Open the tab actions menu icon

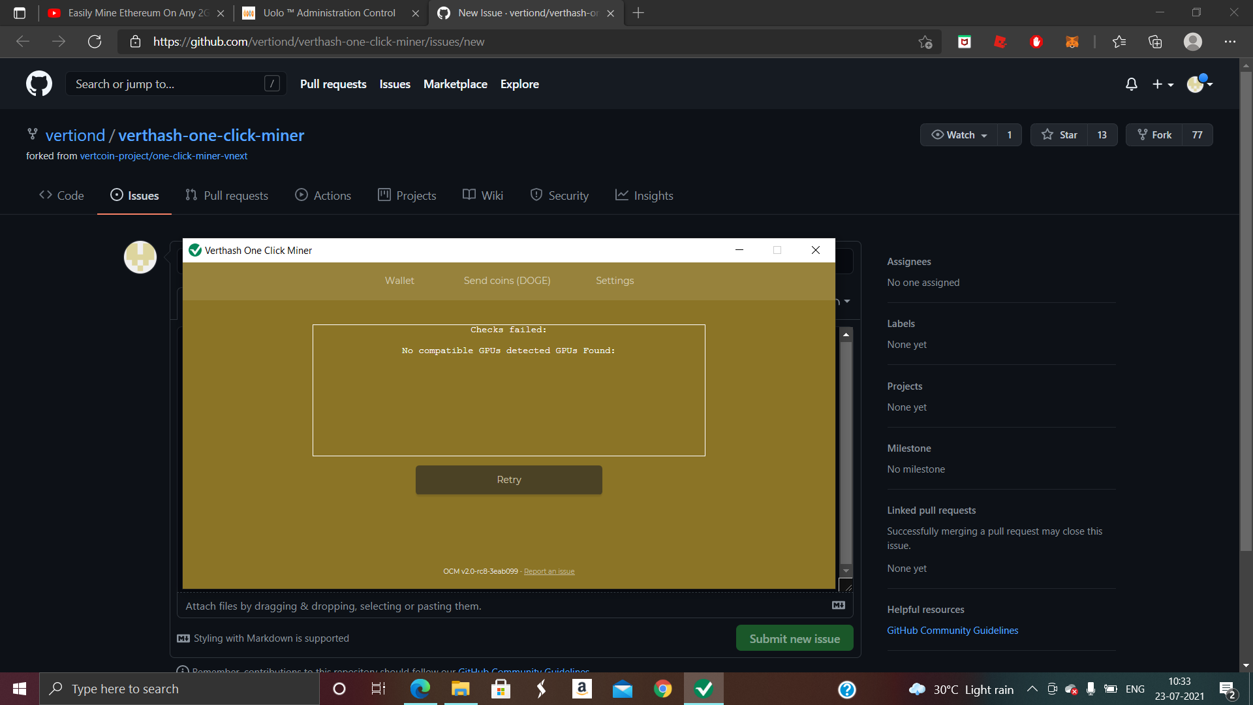pyautogui.click(x=20, y=13)
